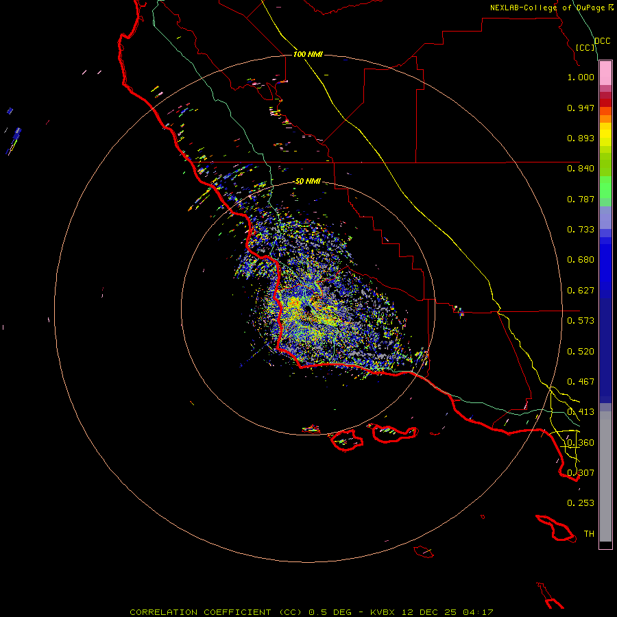Select the 0.733 scale value
This screenshot has width=617, height=617.
[x=581, y=230]
